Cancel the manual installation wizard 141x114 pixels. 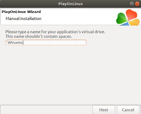click(x=128, y=110)
